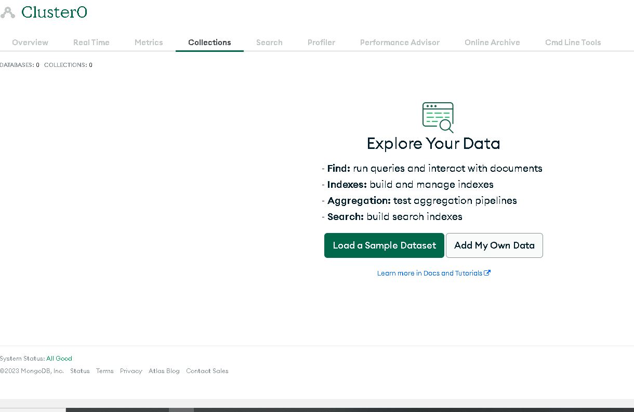
Task: Click the Cluster0 title text
Action: 54,12
